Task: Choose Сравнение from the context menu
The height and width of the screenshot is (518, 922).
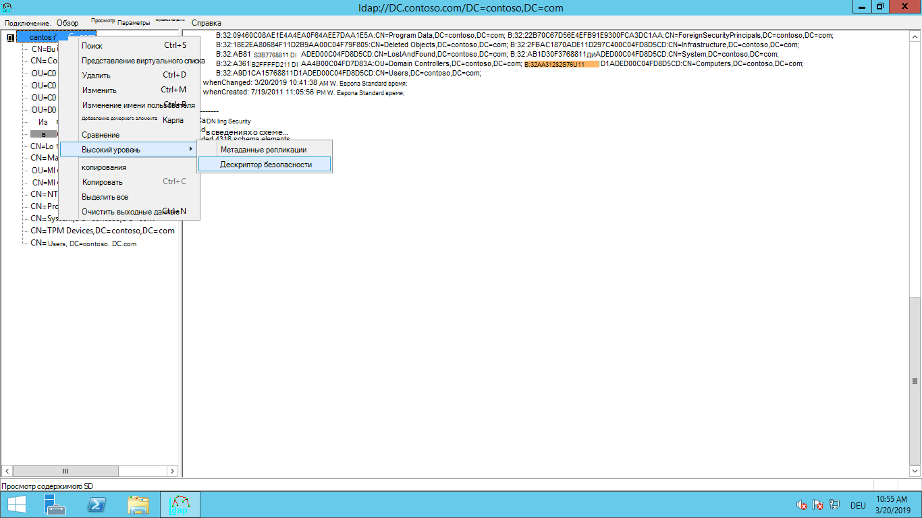Action: click(x=130, y=135)
